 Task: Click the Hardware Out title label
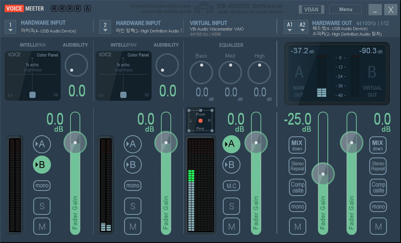pyautogui.click(x=332, y=23)
